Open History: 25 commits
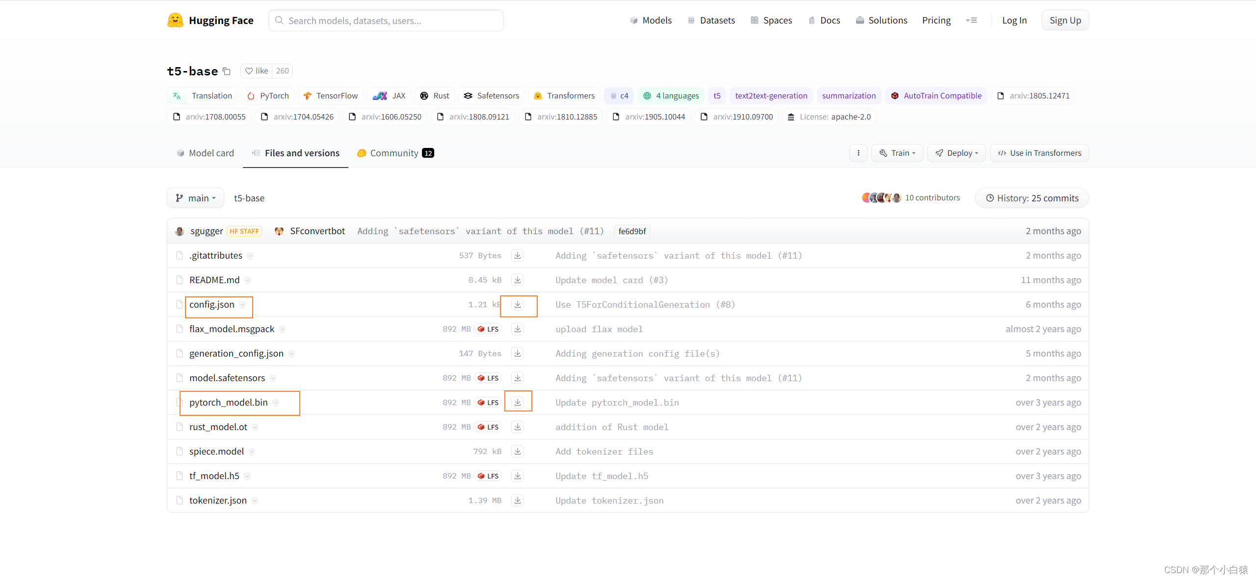Image resolution: width=1256 pixels, height=579 pixels. pyautogui.click(x=1032, y=198)
